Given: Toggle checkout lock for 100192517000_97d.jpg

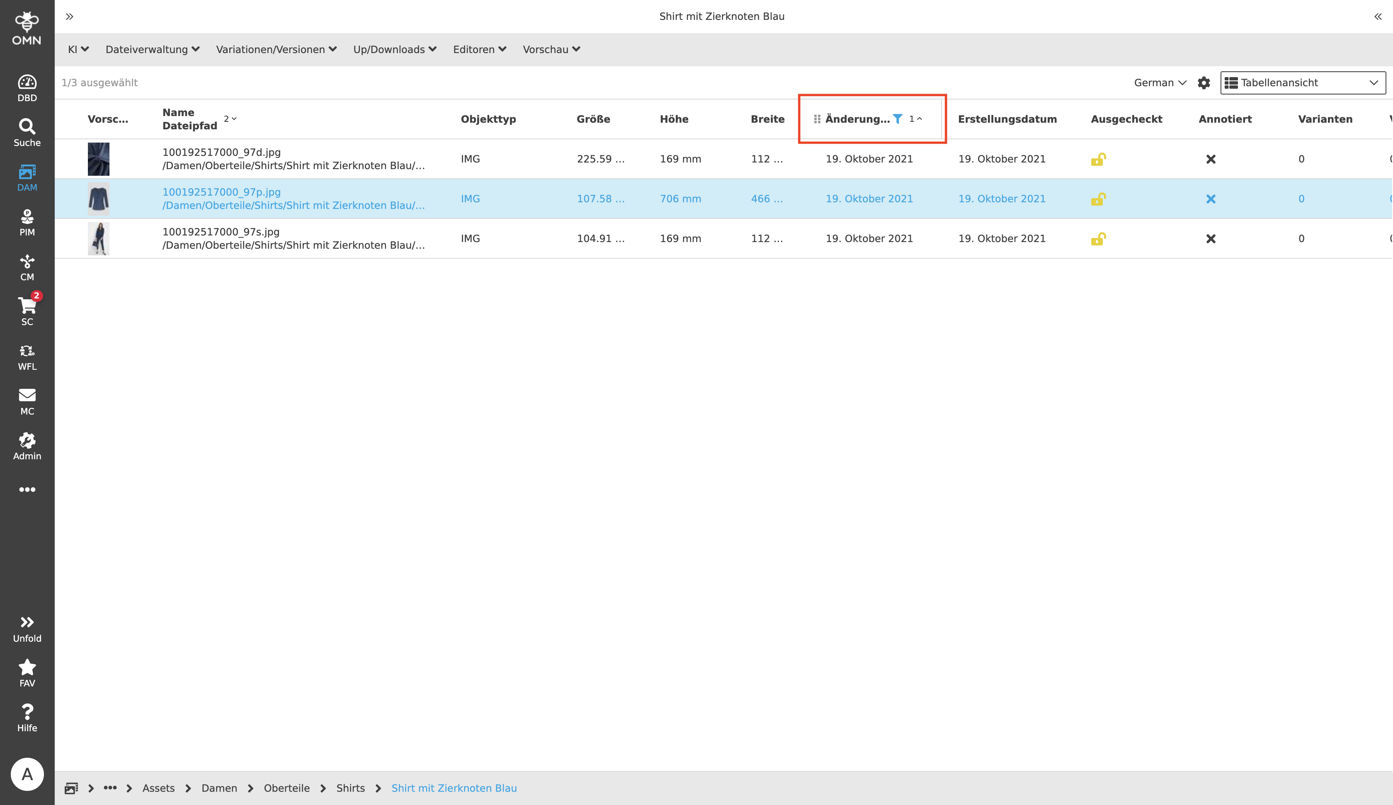Looking at the screenshot, I should point(1098,159).
